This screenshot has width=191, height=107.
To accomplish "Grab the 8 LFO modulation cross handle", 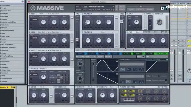I will pos(167,53).
